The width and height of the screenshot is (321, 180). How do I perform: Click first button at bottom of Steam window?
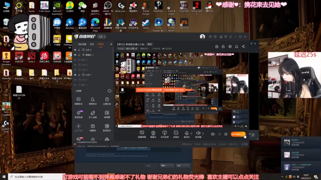(167, 166)
